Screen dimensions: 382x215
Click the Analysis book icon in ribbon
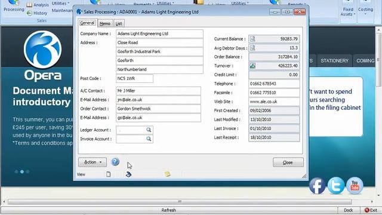coord(29,5)
